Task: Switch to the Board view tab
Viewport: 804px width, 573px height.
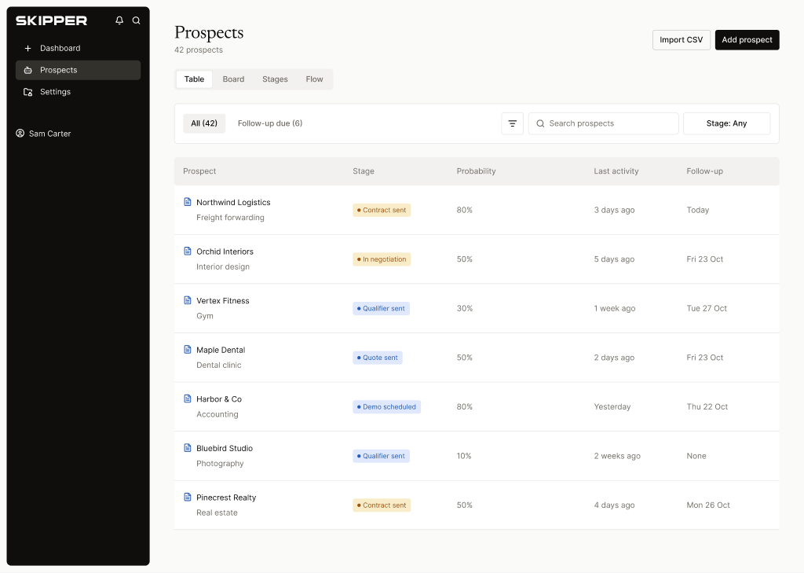Action: (233, 79)
